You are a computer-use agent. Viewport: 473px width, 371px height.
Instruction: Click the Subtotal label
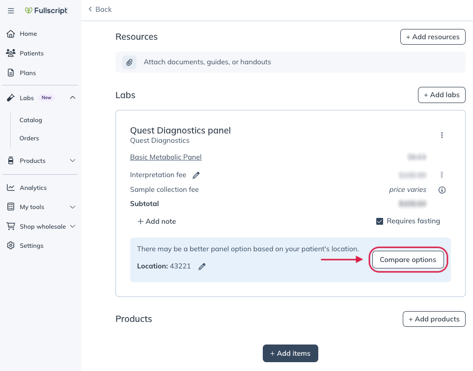coord(144,204)
